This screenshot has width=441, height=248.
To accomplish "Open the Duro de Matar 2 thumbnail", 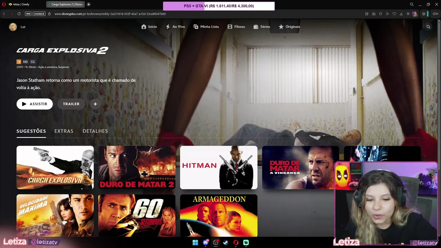I will [x=137, y=167].
